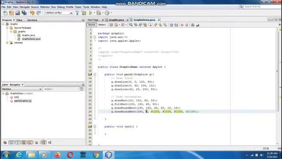Collapse the init method code fold
Viewport: 282px width, 159px height.
[x=95, y=127]
